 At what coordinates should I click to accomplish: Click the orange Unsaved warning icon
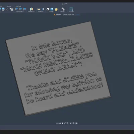55,14
